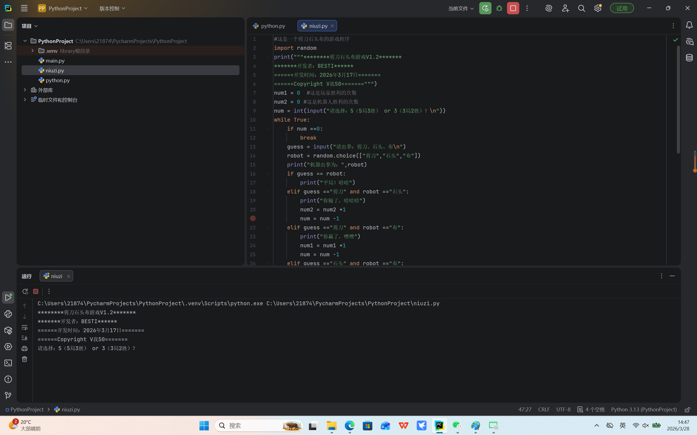This screenshot has height=435, width=697.
Task: Expand the 外部库 node
Action: (25, 90)
